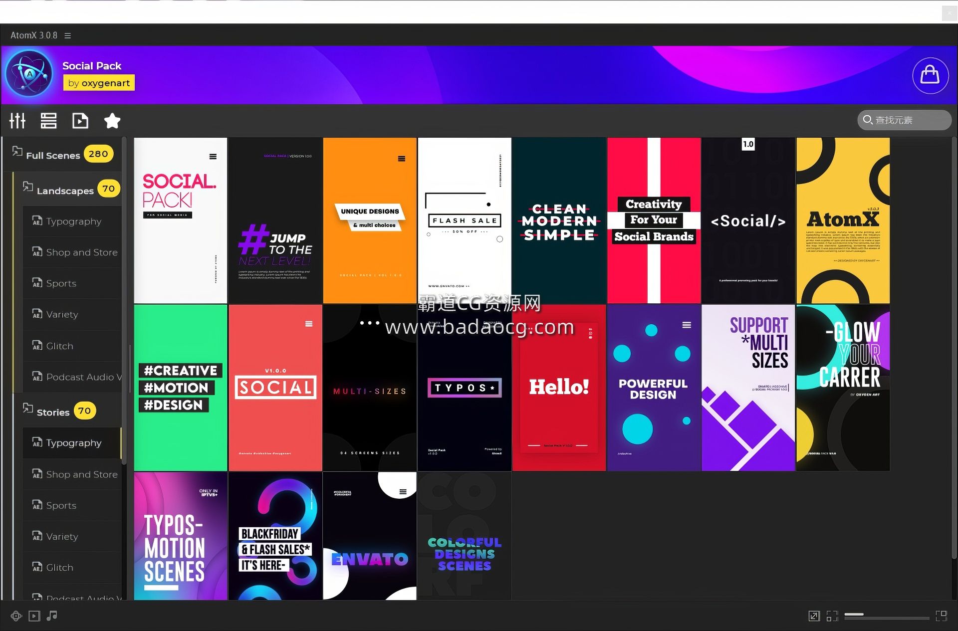The image size is (958, 631).
Task: Open the red Hello! thumbnail
Action: (559, 388)
